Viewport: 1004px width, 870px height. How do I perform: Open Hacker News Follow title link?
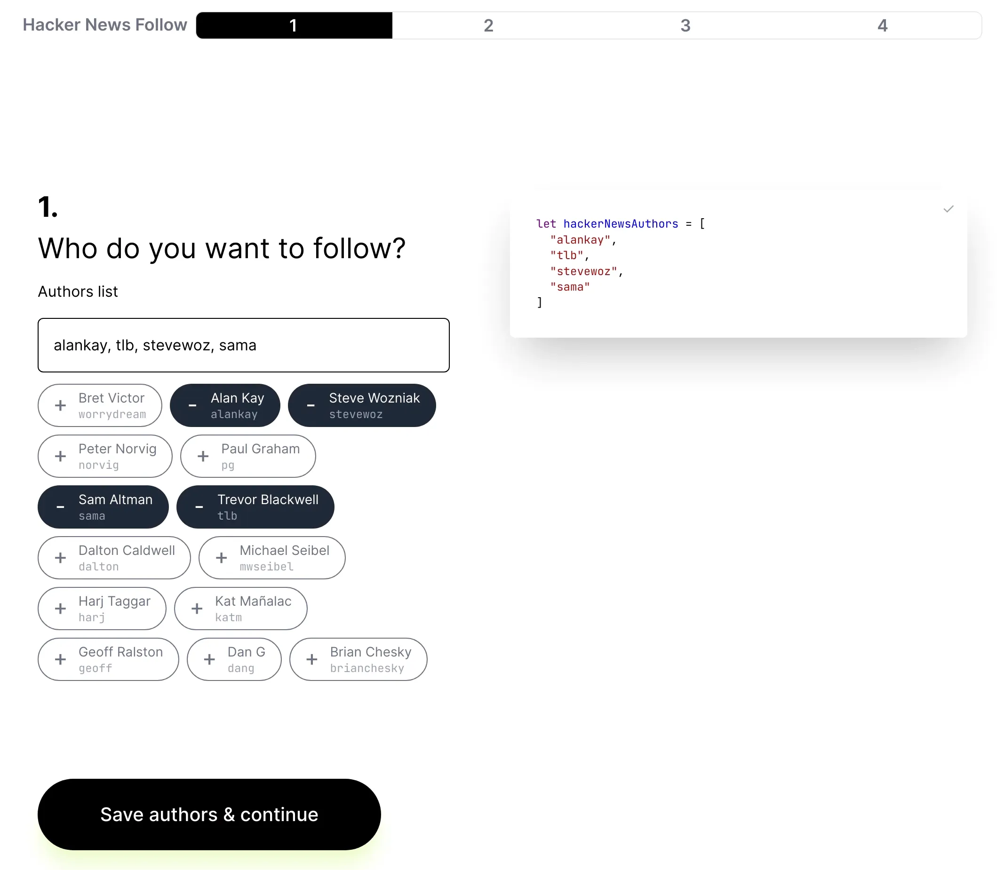tap(105, 25)
